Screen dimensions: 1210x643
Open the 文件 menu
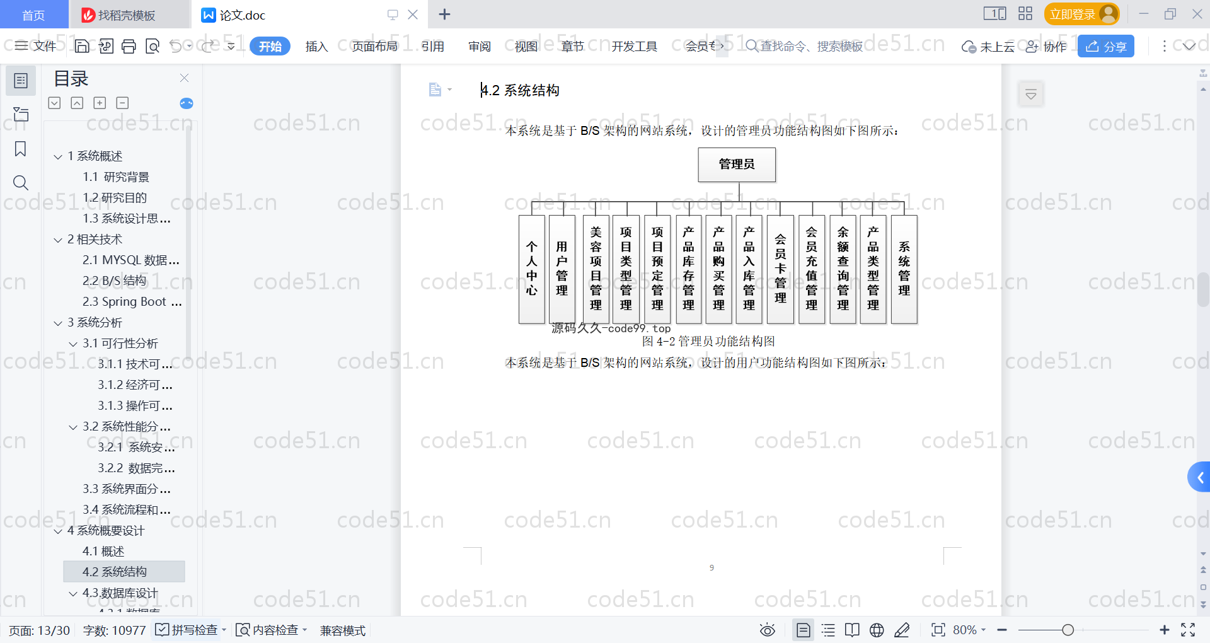pyautogui.click(x=36, y=46)
